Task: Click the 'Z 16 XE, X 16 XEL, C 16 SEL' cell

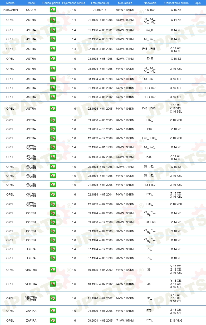Action: [176, 109]
